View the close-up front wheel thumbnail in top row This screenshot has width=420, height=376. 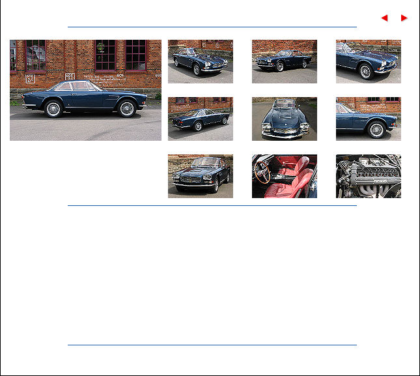point(369,61)
